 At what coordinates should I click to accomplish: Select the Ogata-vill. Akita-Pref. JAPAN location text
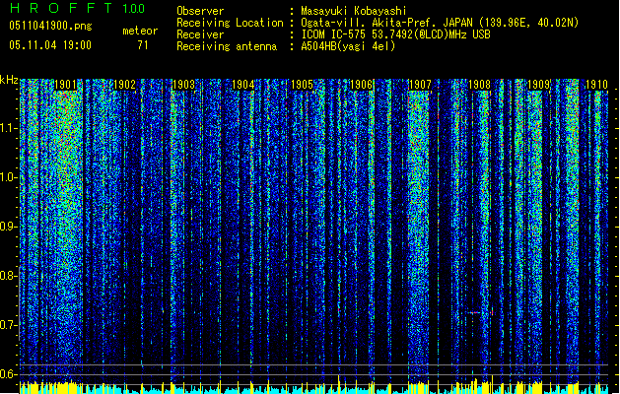(440, 23)
